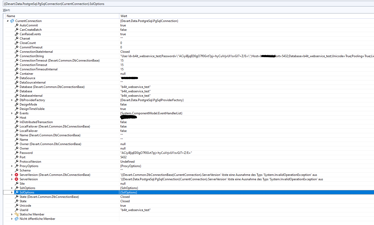Expand the DbProviderFactory node
The height and width of the screenshot is (225, 374).
[12, 100]
